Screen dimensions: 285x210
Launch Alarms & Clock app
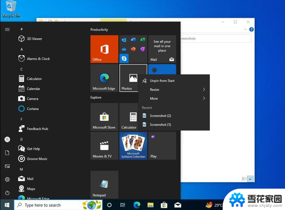[x=34, y=59]
